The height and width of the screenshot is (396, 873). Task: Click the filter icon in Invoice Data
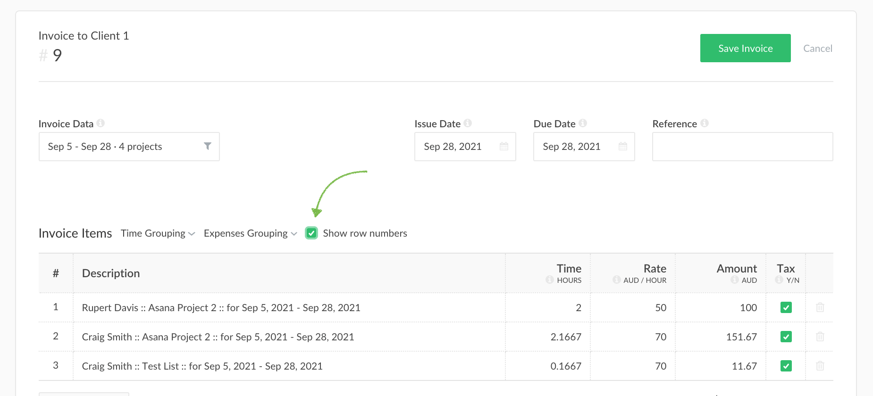pyautogui.click(x=207, y=146)
